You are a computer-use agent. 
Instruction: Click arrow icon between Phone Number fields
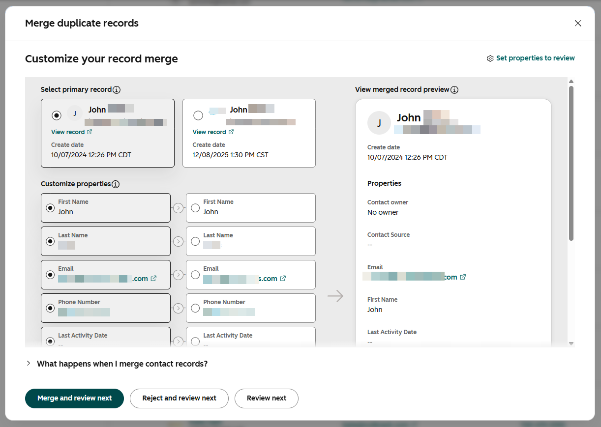click(x=178, y=308)
